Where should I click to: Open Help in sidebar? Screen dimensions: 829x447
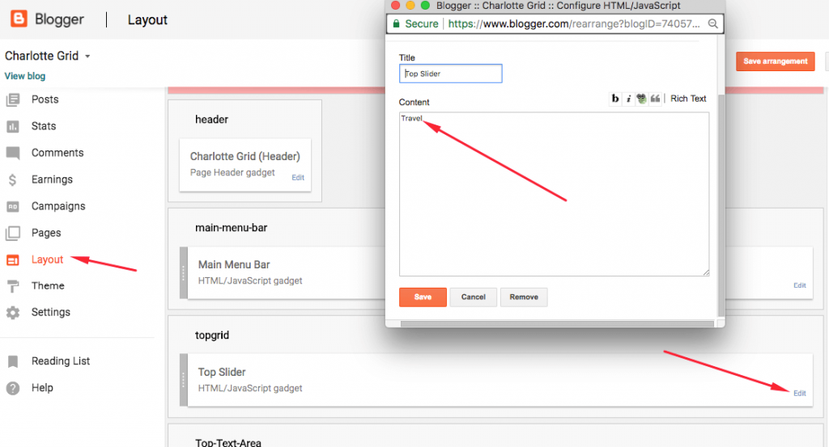pos(42,388)
